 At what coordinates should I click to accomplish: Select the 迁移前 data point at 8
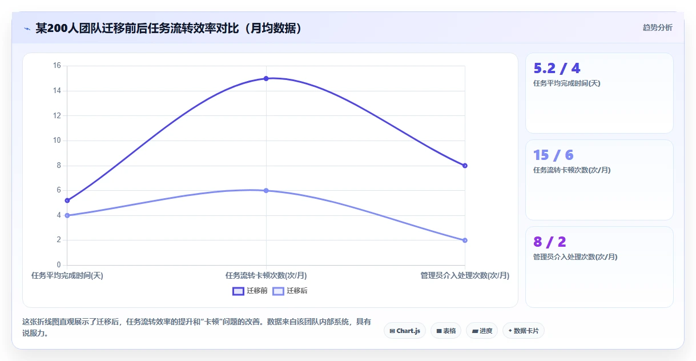point(465,166)
